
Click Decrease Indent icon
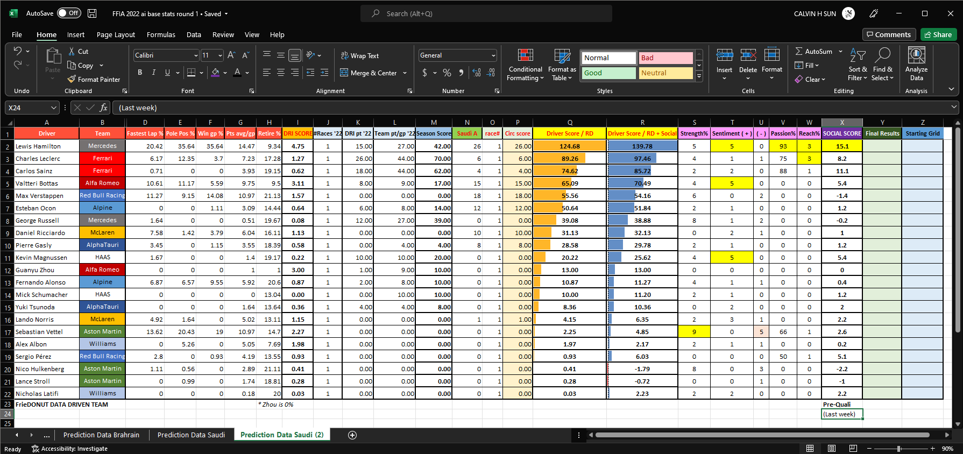(310, 72)
